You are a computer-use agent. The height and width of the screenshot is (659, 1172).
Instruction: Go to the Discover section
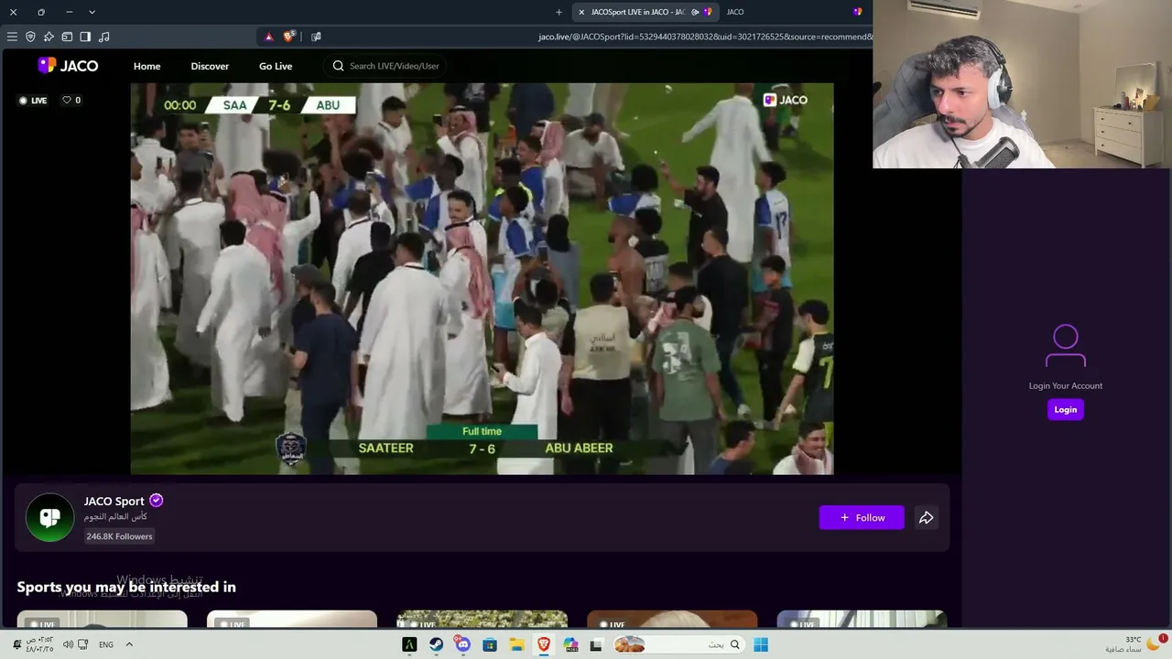click(x=210, y=66)
